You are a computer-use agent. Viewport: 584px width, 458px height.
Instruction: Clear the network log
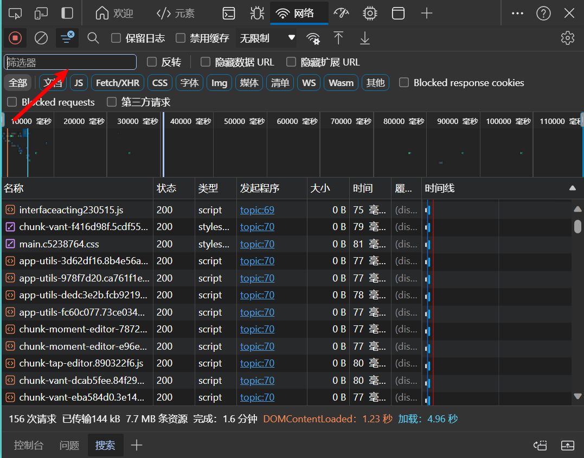(41, 38)
